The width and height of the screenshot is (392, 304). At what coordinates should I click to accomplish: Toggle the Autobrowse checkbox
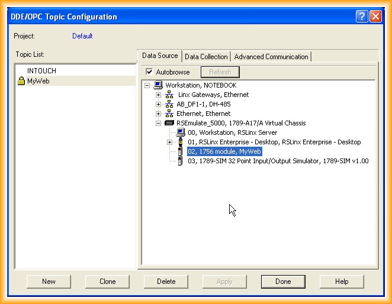pyautogui.click(x=149, y=72)
